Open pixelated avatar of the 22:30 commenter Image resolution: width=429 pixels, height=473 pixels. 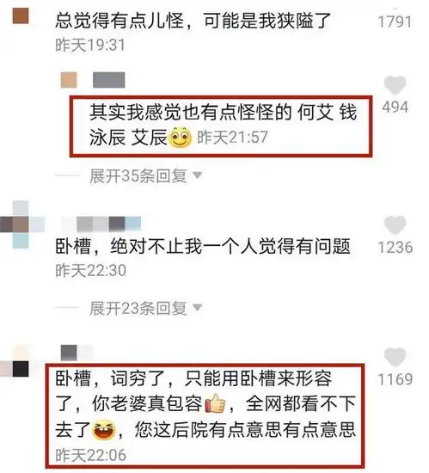coord(21,224)
